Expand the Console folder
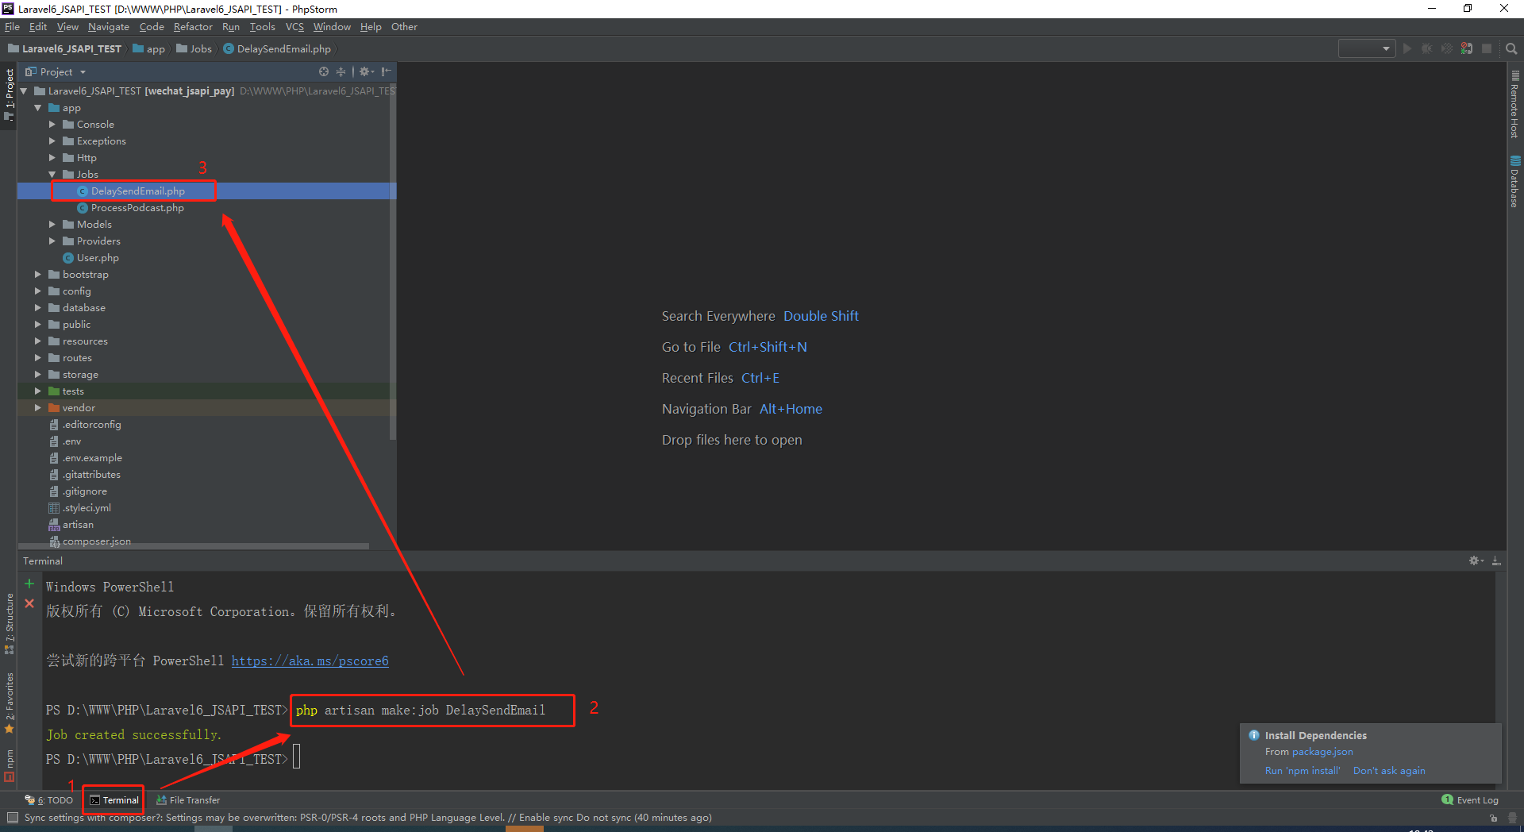The height and width of the screenshot is (832, 1524). (x=52, y=125)
